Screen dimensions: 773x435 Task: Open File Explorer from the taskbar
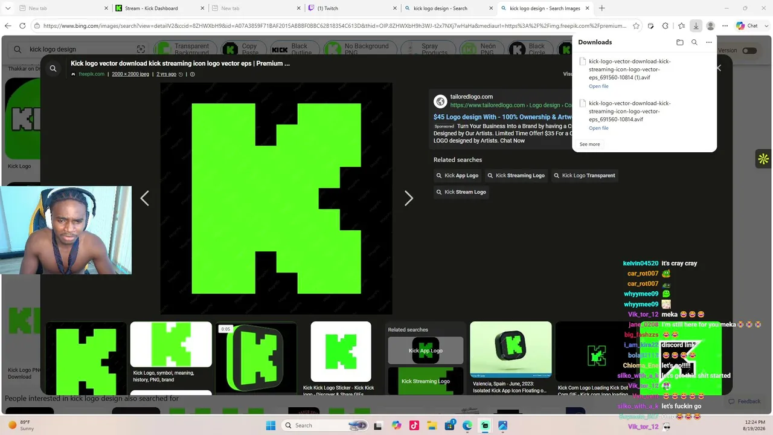click(x=432, y=425)
